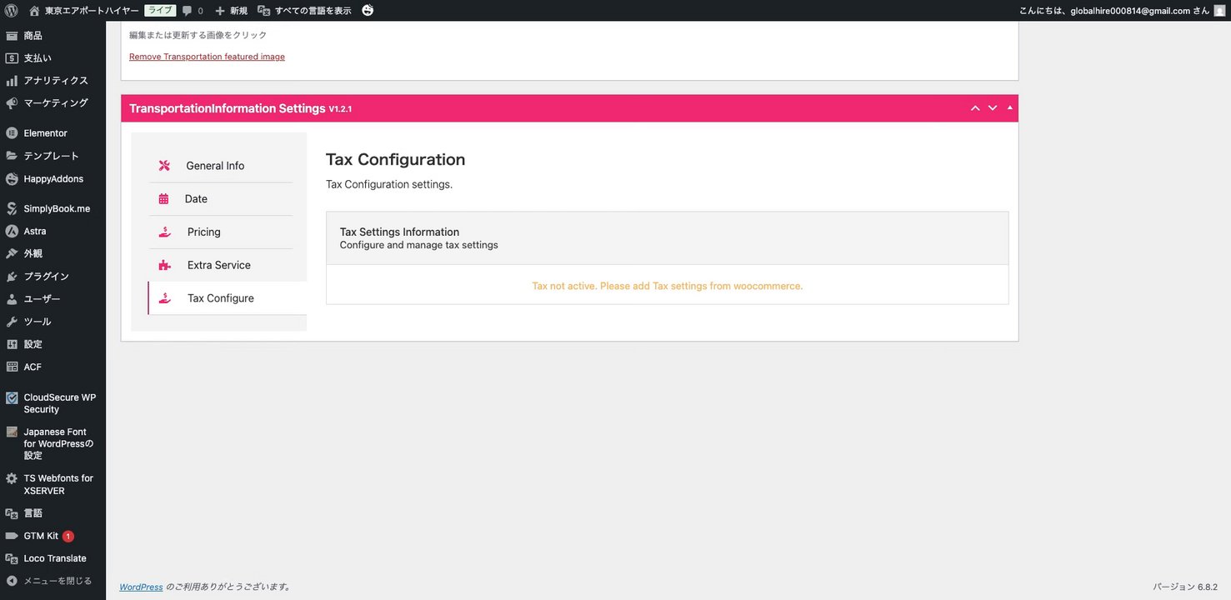Click the Elementor icon in sidebar
Image resolution: width=1231 pixels, height=600 pixels.
[12, 133]
